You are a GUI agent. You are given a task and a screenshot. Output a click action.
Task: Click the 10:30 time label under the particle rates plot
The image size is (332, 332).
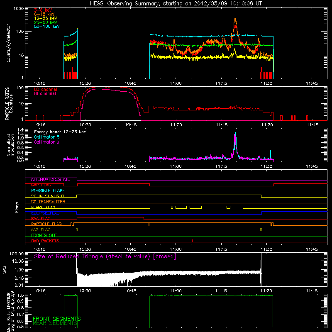pyautogui.click(x=85, y=125)
